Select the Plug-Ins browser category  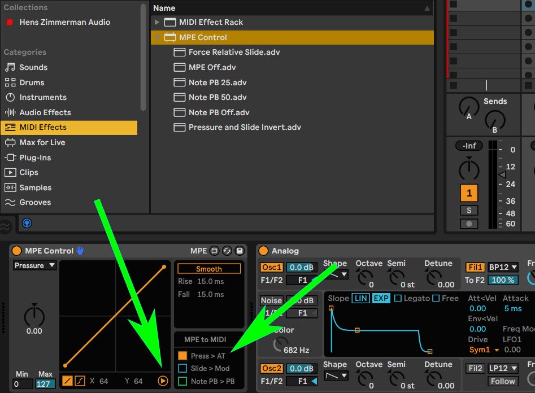coord(35,158)
